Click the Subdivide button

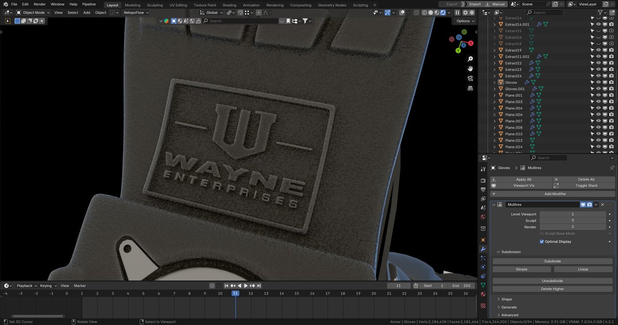553,261
